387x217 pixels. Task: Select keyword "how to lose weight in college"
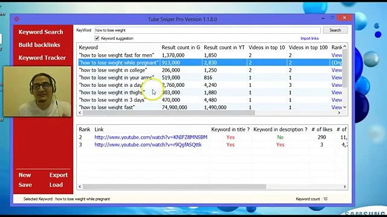(x=113, y=70)
